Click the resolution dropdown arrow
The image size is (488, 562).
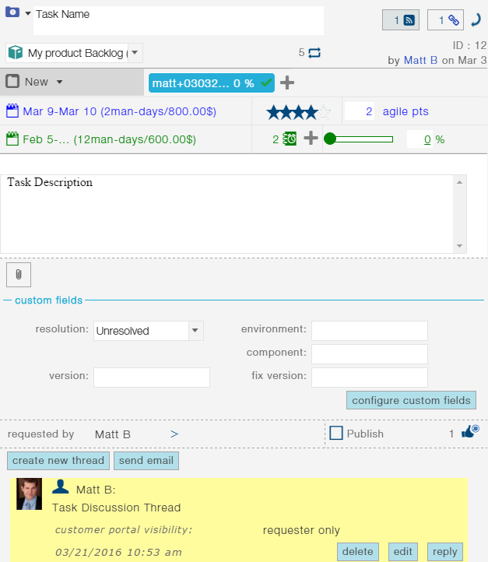point(195,331)
